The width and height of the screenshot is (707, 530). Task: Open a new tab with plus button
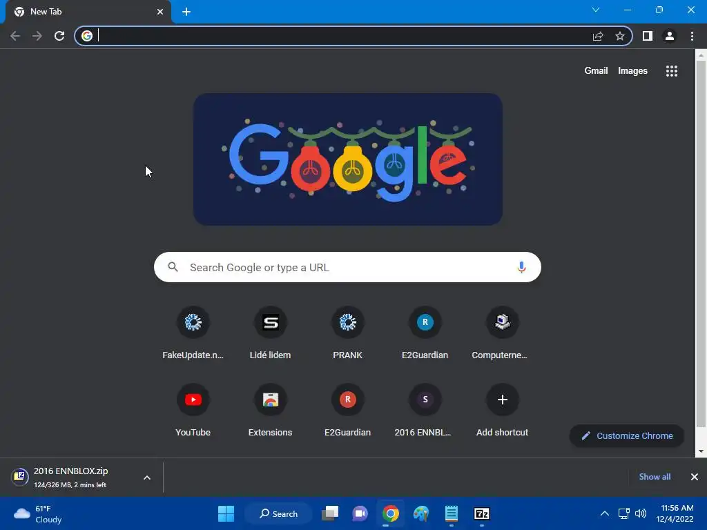(186, 12)
